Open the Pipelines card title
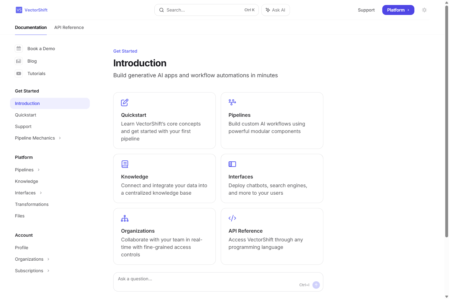 pos(239,115)
